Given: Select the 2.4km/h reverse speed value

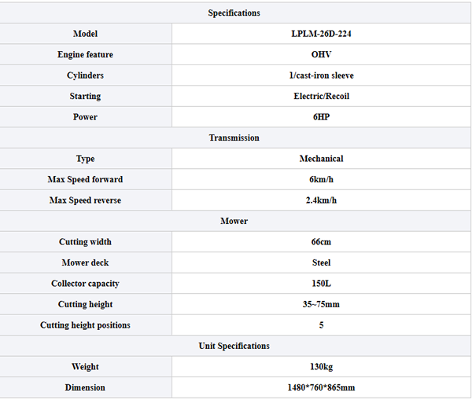Looking at the screenshot, I should point(321,200).
